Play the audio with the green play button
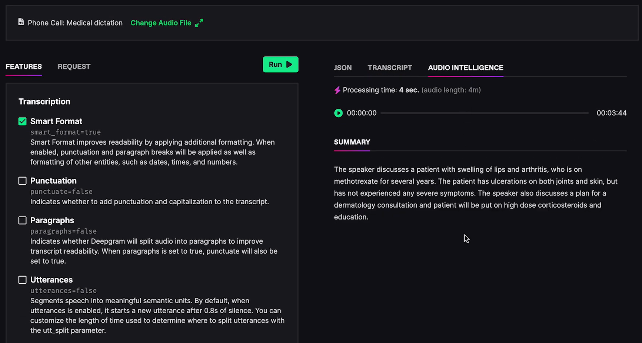 point(338,113)
